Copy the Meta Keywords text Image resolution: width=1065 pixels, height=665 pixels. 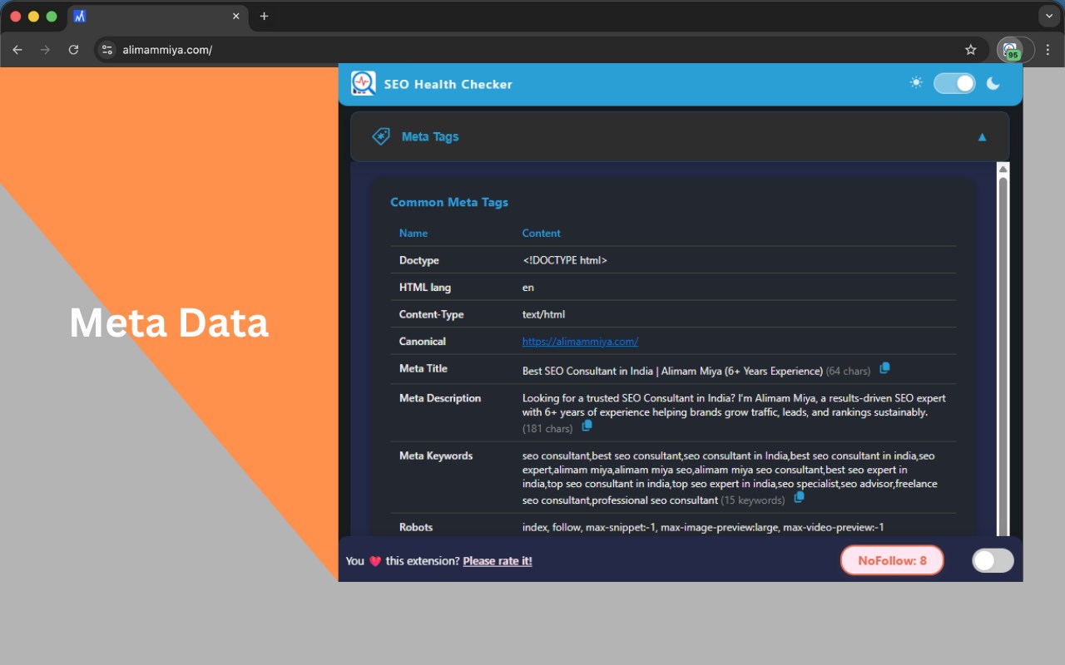(x=799, y=497)
